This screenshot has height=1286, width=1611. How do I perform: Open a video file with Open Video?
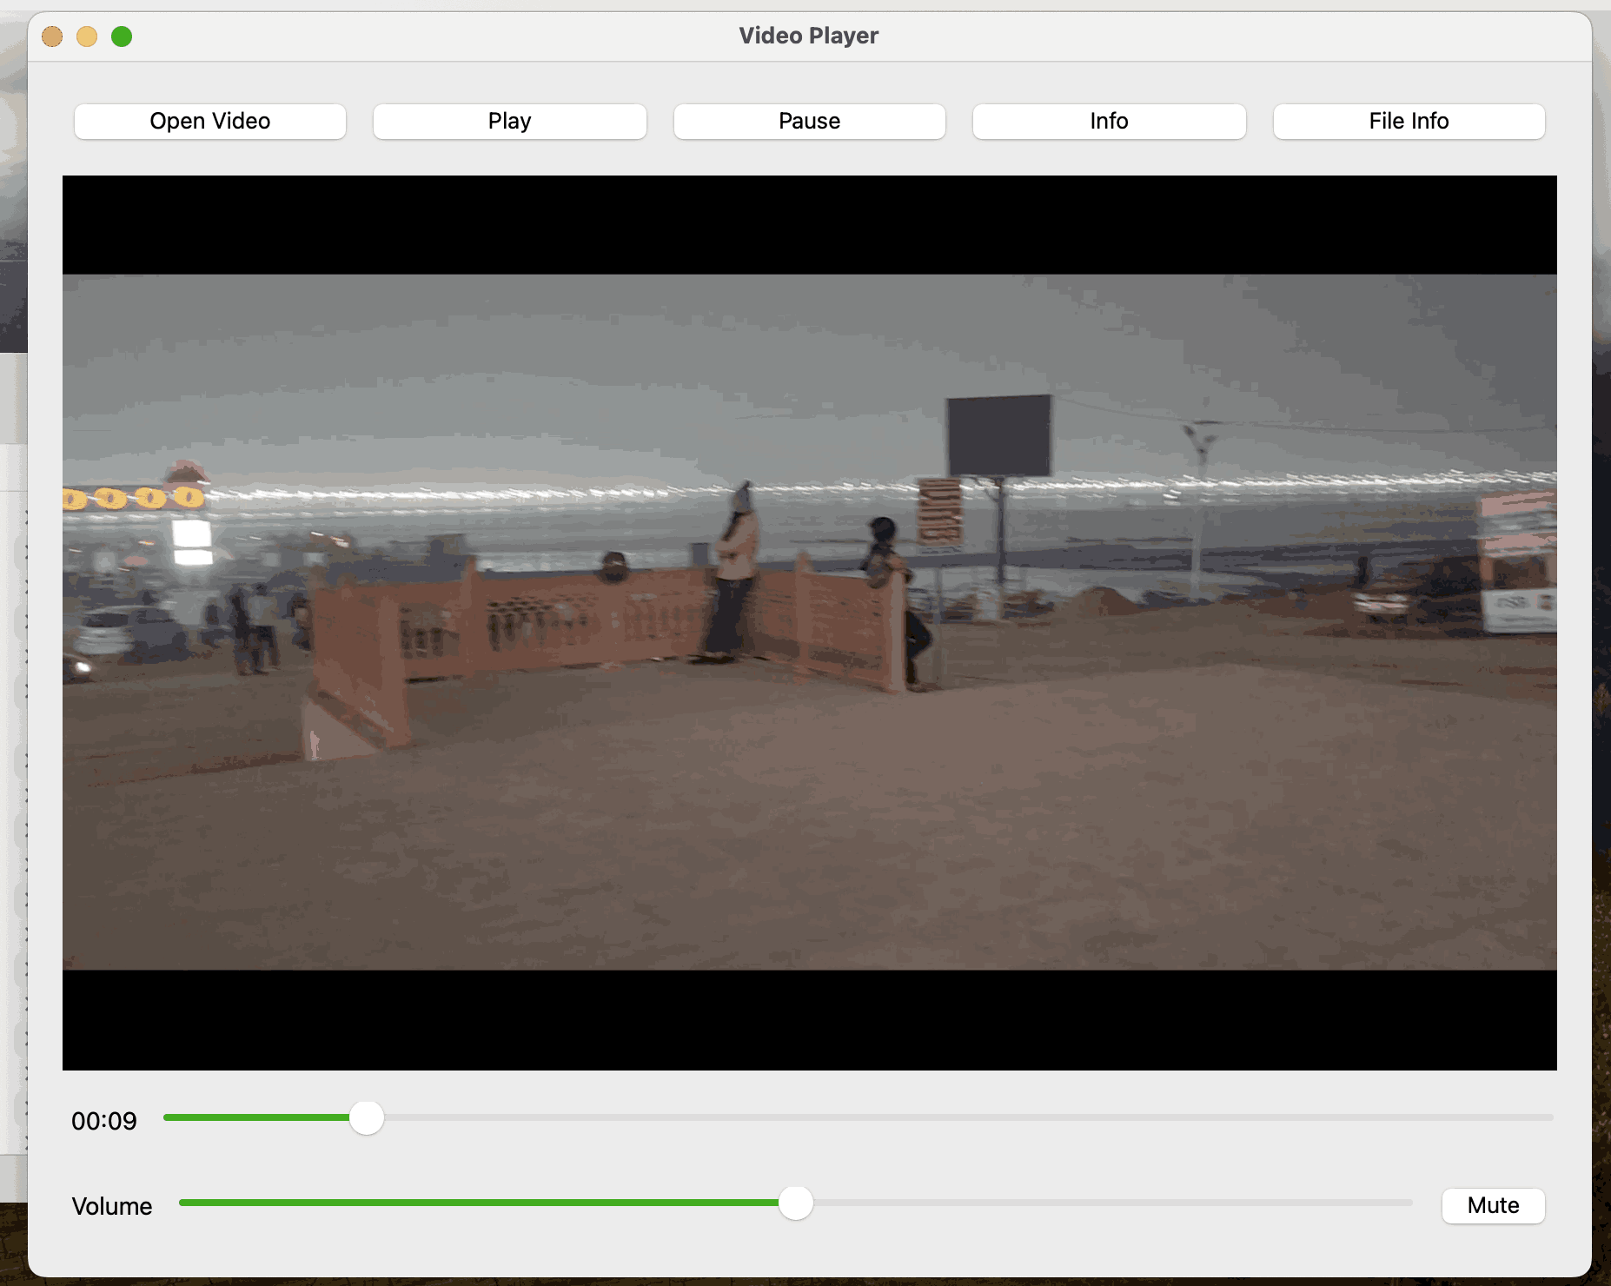point(210,122)
